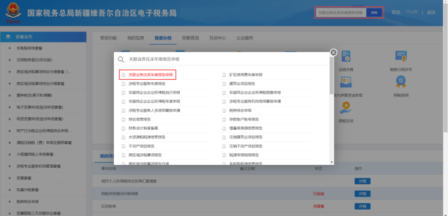Select 涉税专业服务机构管理套餐 in the sidebar
This screenshot has height=216, width=448.
tap(38, 166)
